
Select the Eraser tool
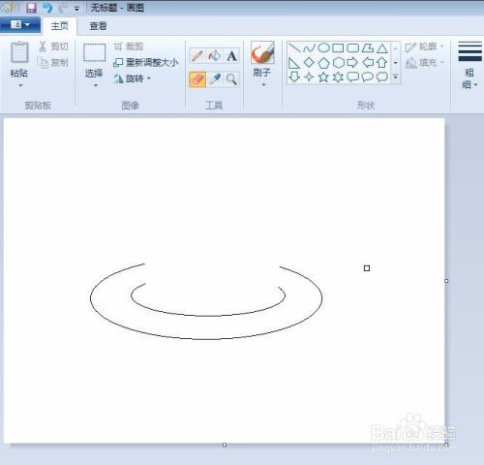point(197,79)
